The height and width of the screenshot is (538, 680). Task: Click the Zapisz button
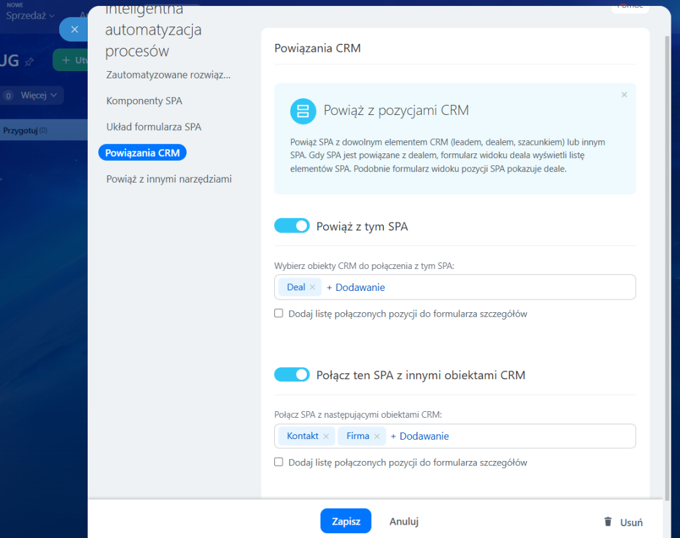point(345,521)
